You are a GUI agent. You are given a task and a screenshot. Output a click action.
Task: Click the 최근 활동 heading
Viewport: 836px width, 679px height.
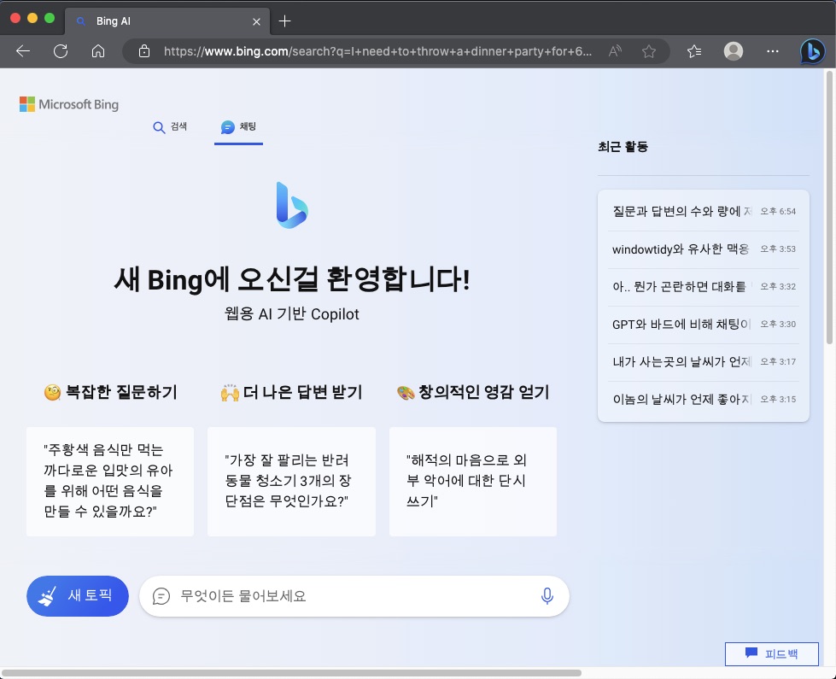623,147
